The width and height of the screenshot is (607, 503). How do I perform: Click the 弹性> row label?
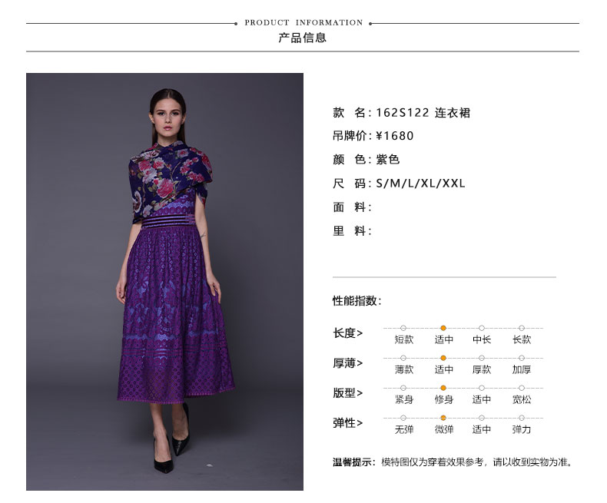(347, 423)
